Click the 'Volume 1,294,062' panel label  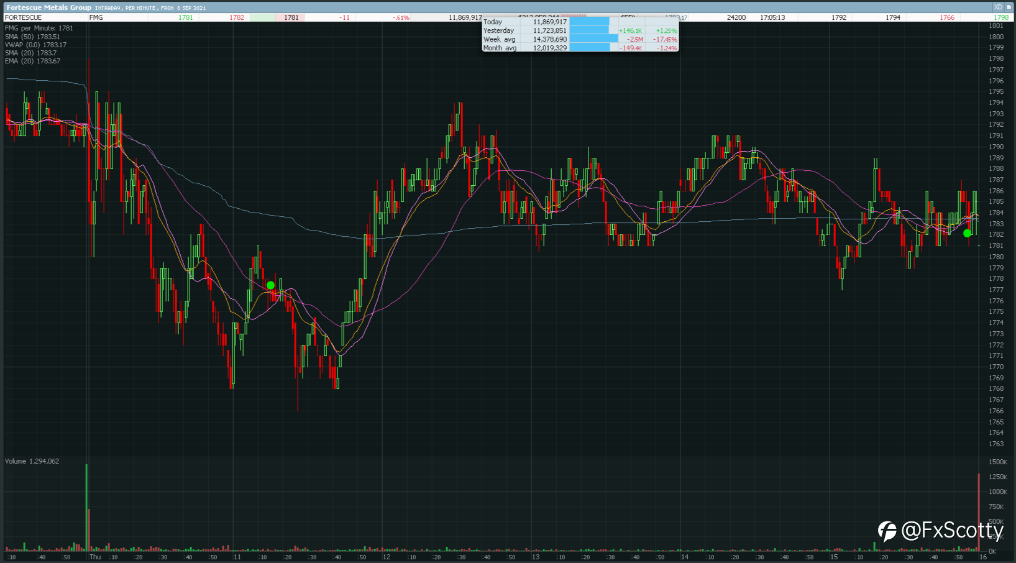click(32, 461)
